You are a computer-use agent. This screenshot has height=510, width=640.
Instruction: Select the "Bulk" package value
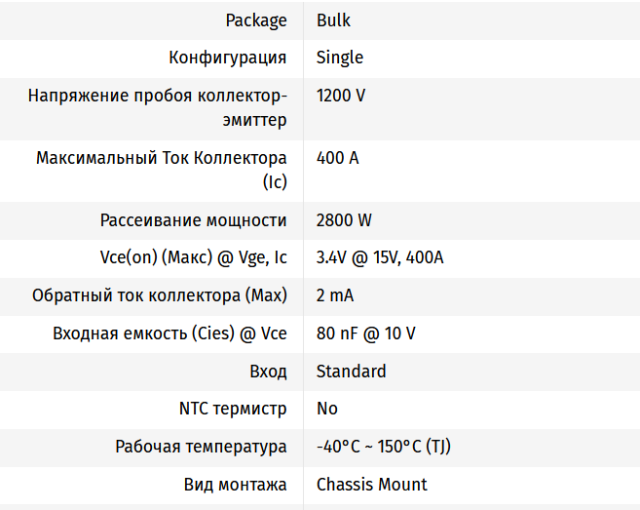332,20
